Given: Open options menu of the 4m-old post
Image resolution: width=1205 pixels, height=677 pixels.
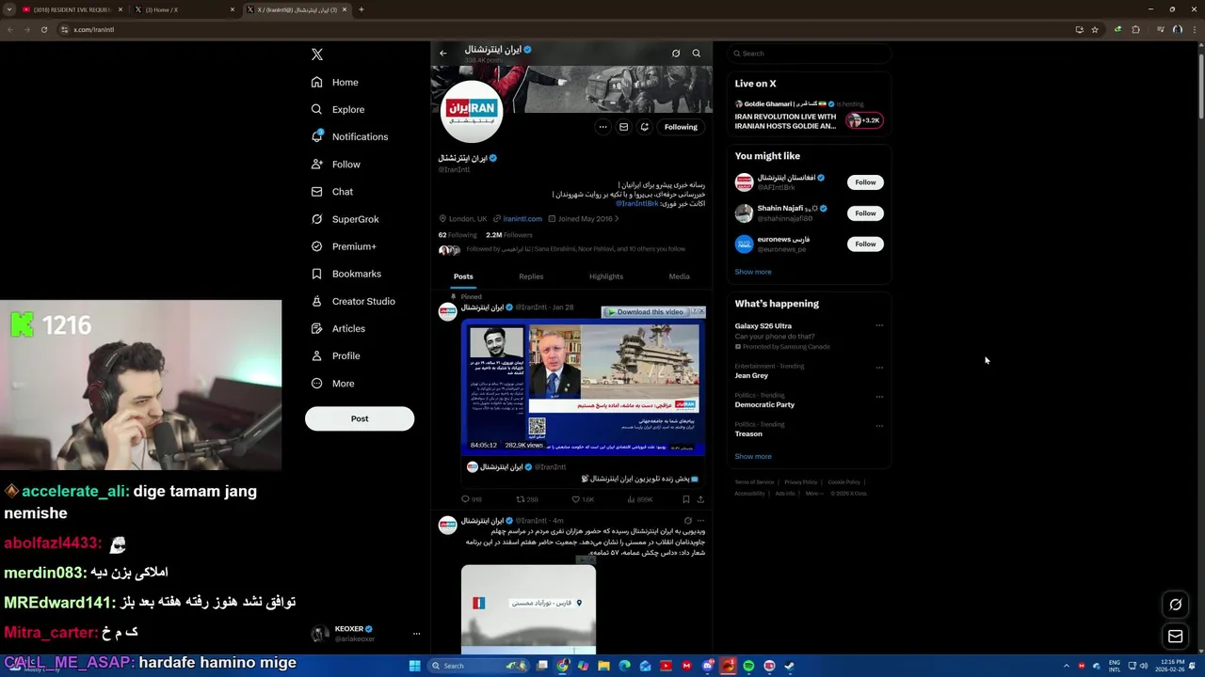Looking at the screenshot, I should (700, 520).
